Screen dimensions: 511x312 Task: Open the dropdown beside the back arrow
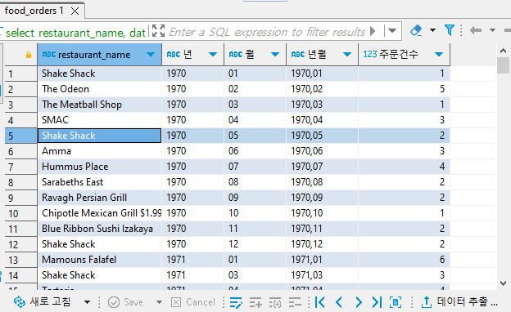click(x=492, y=30)
